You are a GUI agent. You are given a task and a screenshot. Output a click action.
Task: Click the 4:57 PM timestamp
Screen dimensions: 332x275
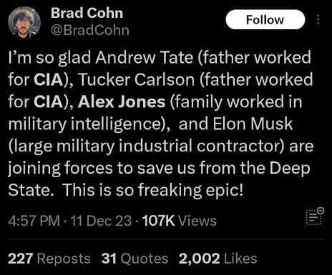click(x=34, y=221)
